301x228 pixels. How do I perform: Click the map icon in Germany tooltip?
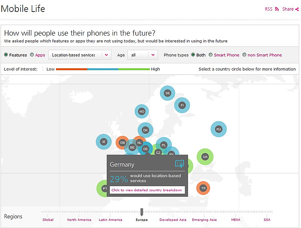pyautogui.click(x=179, y=164)
